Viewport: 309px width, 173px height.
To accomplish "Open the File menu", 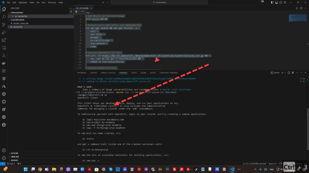I will tap(8, 2).
